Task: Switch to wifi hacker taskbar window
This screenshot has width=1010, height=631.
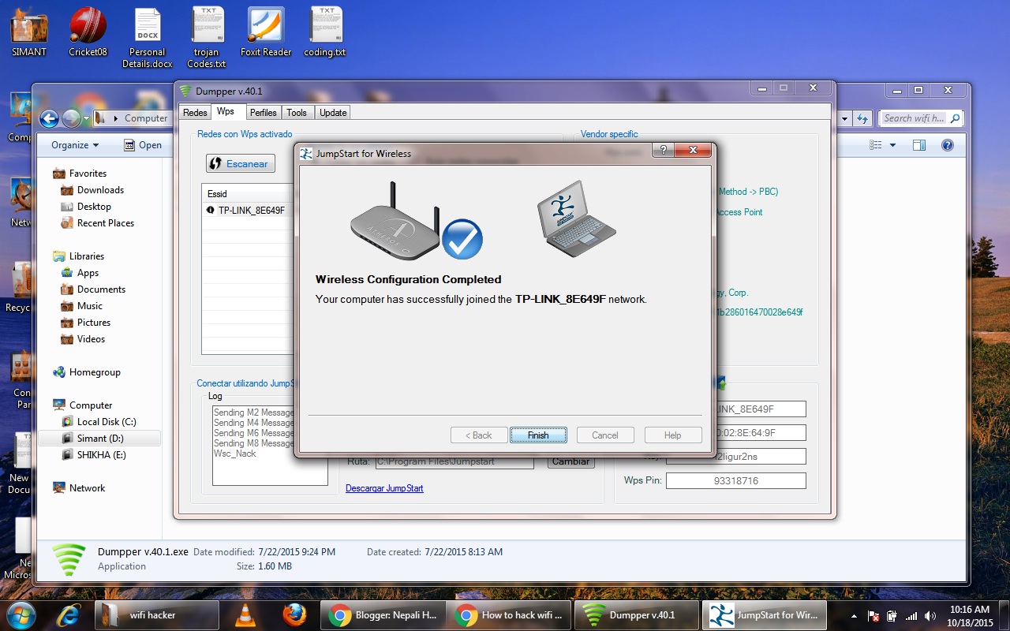Action: (x=156, y=615)
